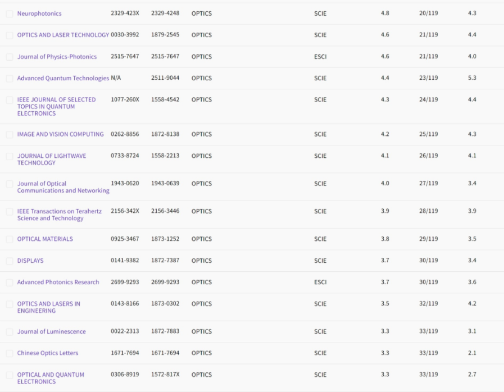504x392 pixels.
Task: Select the JOURNAL OF LIGHTWAVE TECHNOLOGY checkbox
Action: [10, 156]
